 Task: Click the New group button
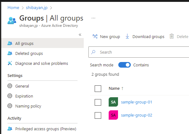click(106, 36)
